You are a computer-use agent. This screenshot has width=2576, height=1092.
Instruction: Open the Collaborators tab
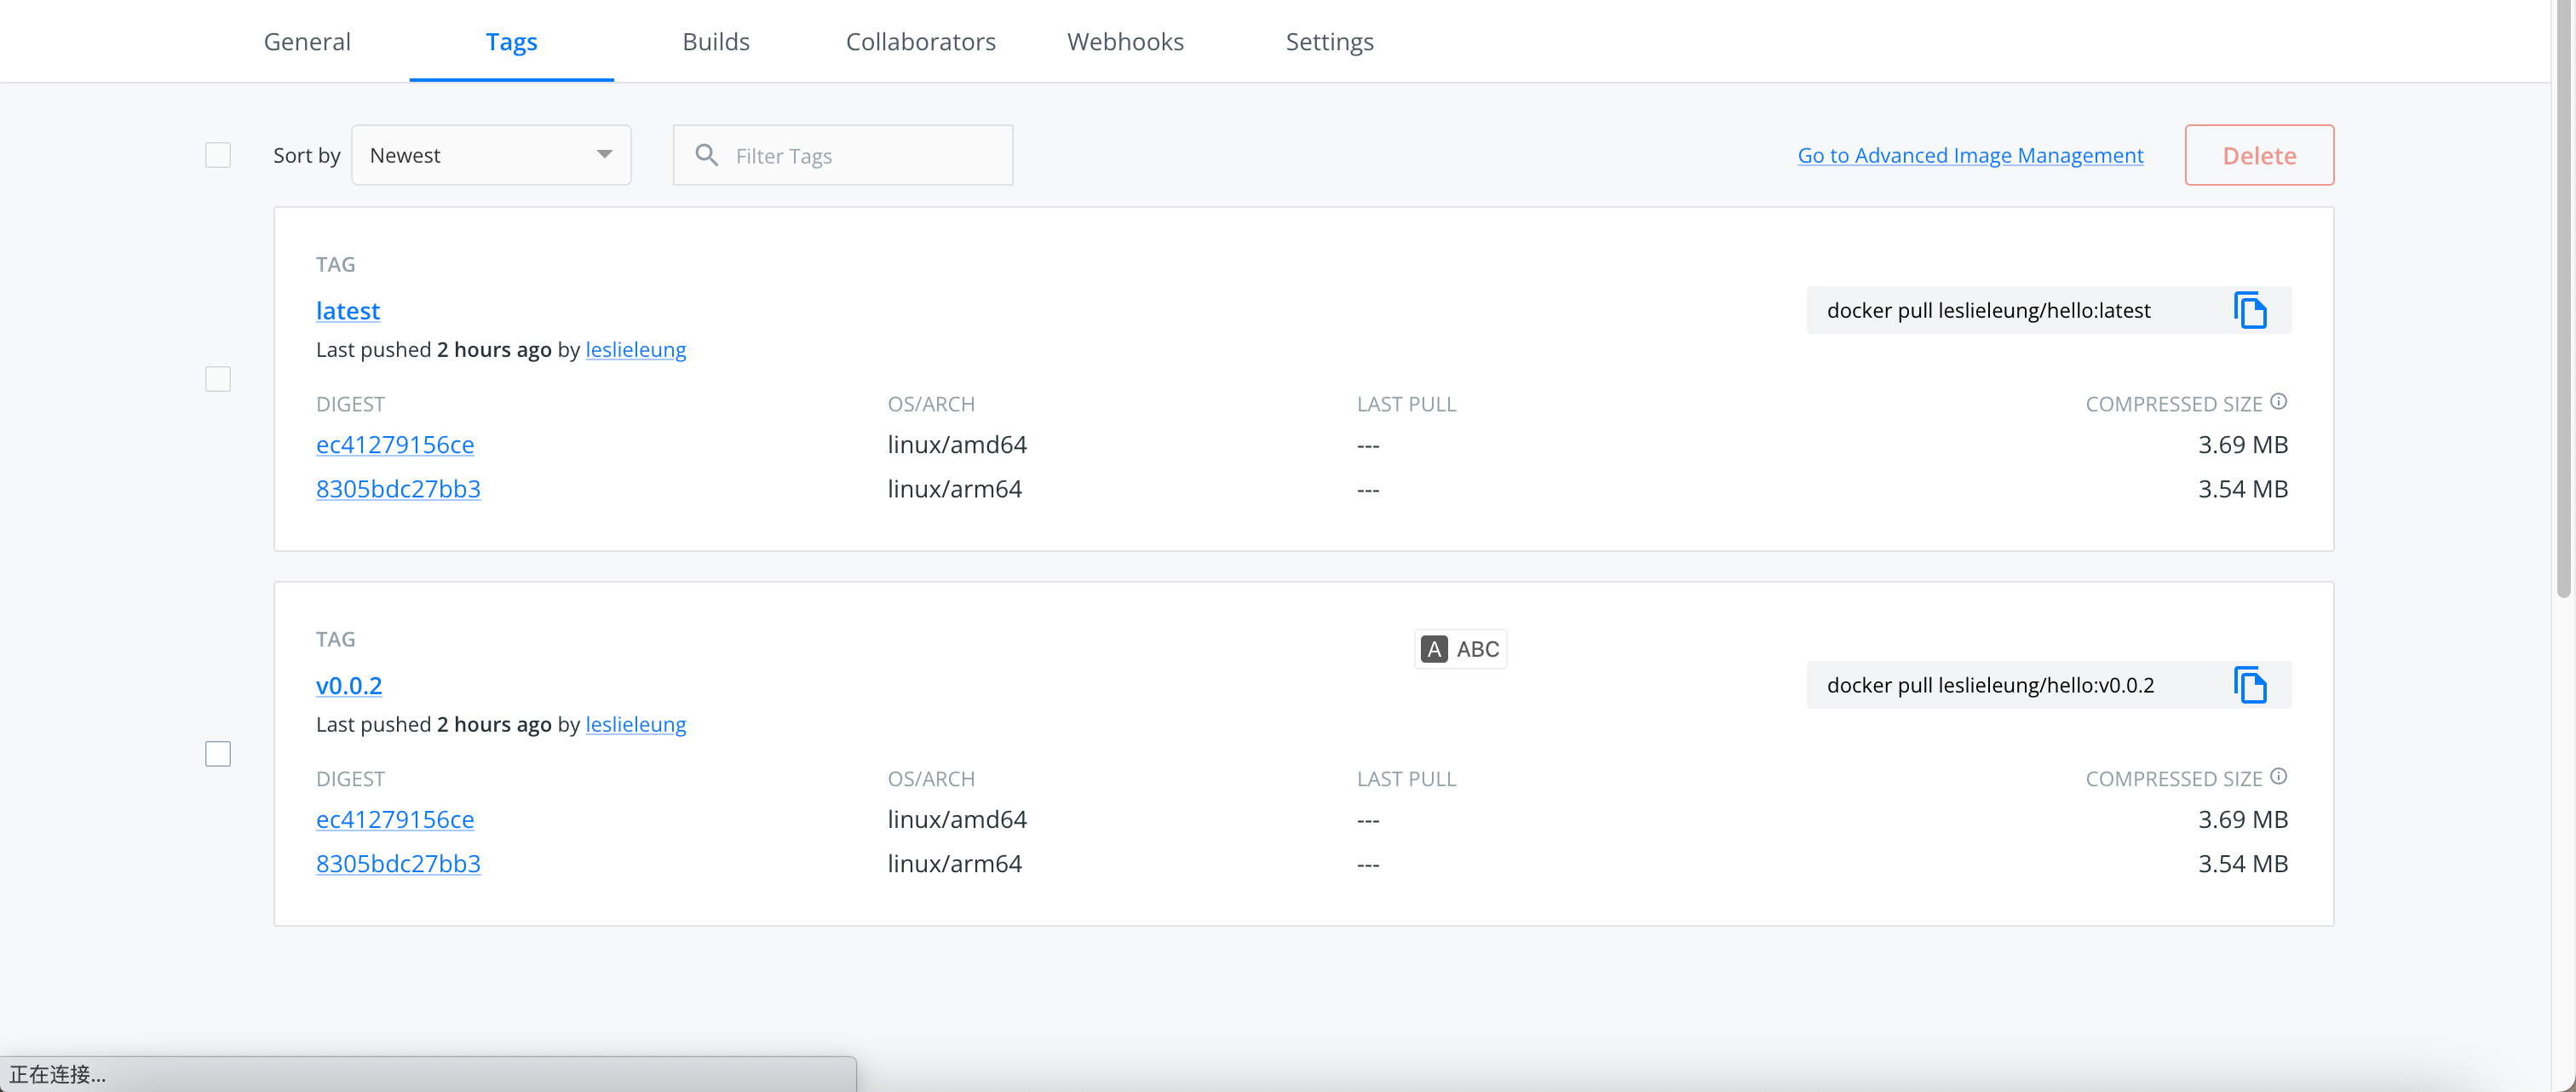(x=920, y=42)
